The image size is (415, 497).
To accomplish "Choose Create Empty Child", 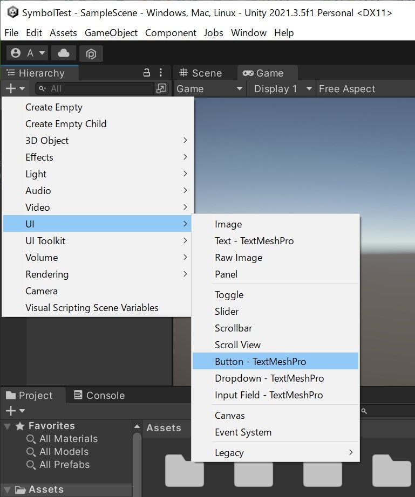I will [x=97, y=123].
